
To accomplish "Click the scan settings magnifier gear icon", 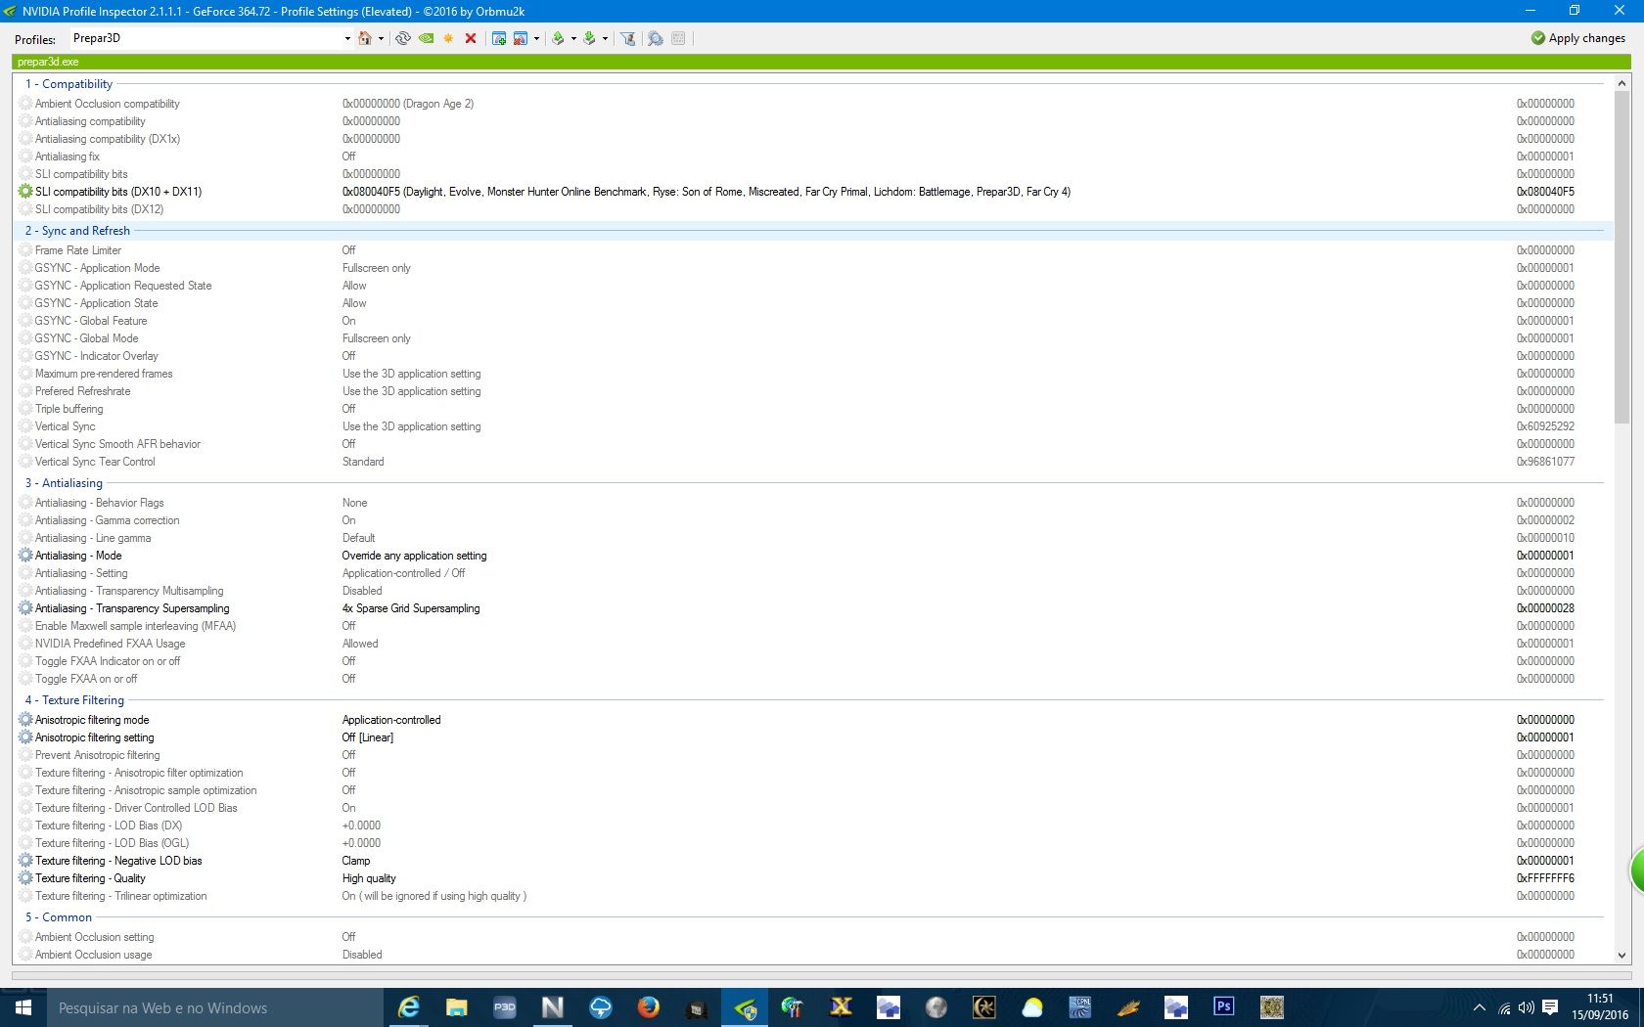I will point(655,38).
